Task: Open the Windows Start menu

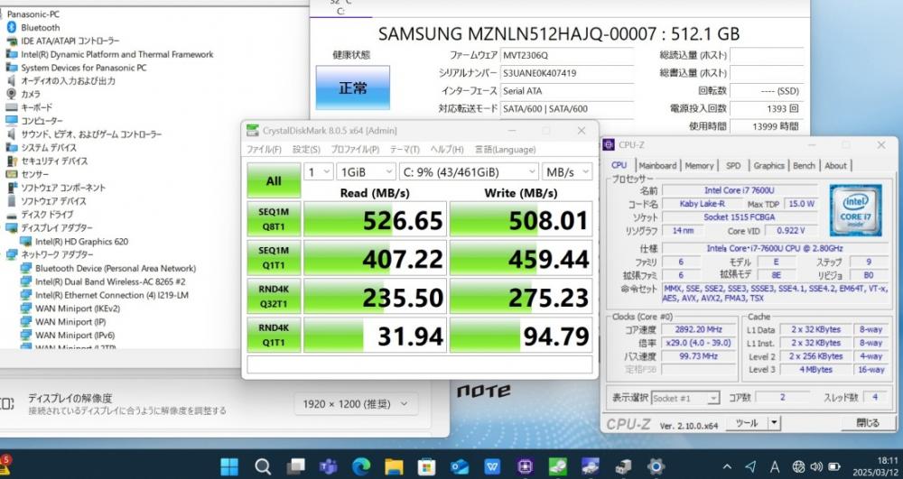Action: tap(229, 466)
